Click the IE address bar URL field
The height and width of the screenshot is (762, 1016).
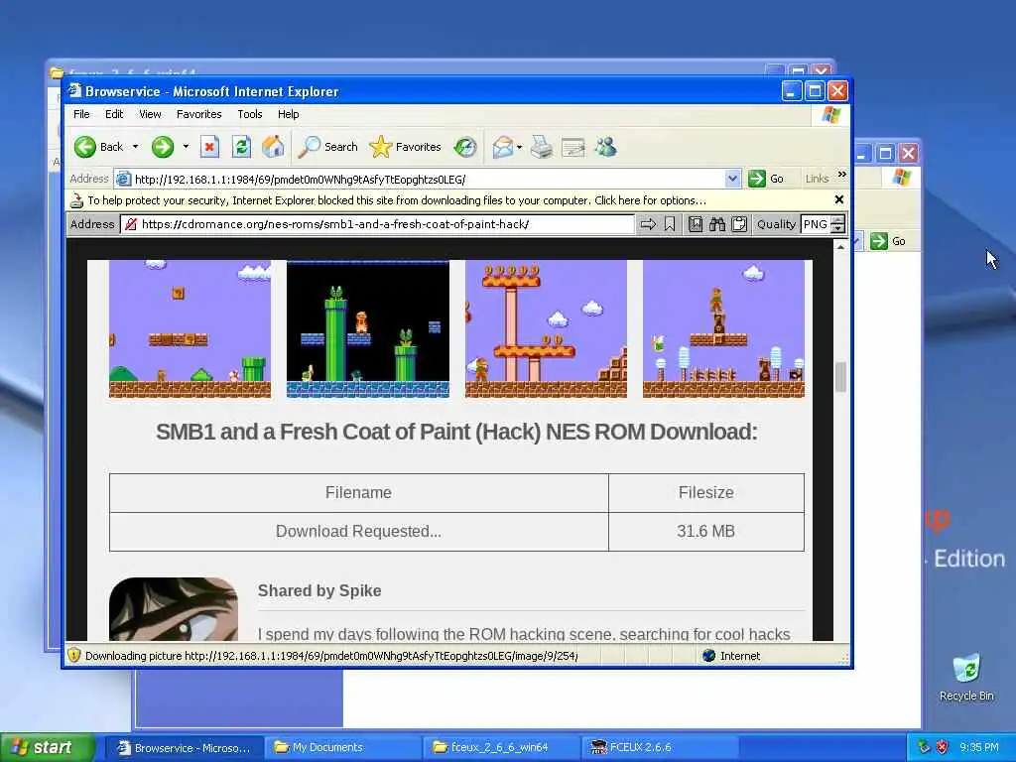pos(428,179)
